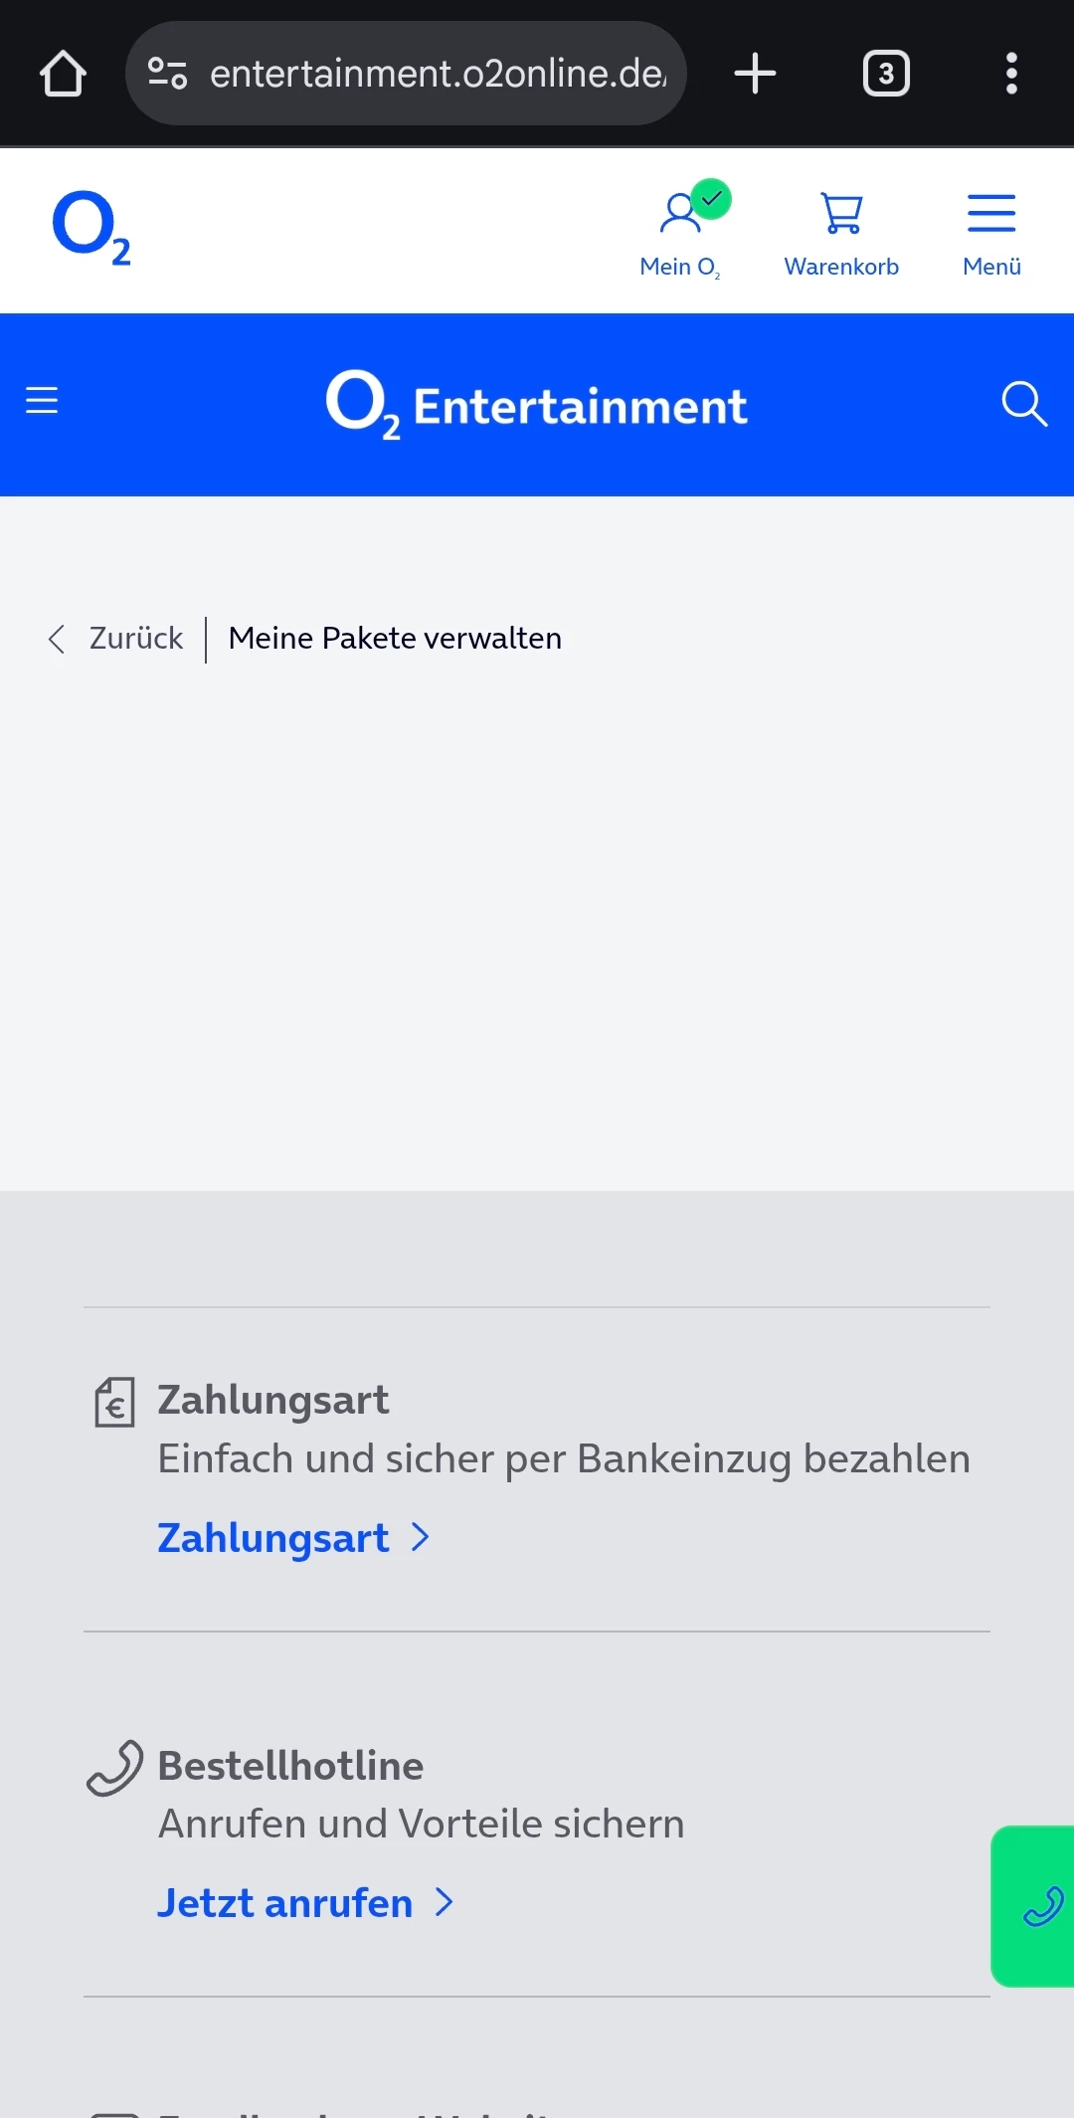Tap the Jetzt anrufen link
This screenshot has width=1074, height=2118.
pyautogui.click(x=284, y=1903)
